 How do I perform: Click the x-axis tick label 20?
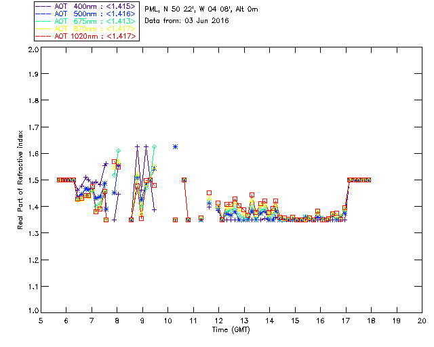click(422, 321)
